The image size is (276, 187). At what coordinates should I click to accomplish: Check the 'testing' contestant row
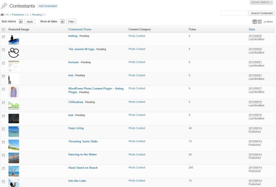4,37
